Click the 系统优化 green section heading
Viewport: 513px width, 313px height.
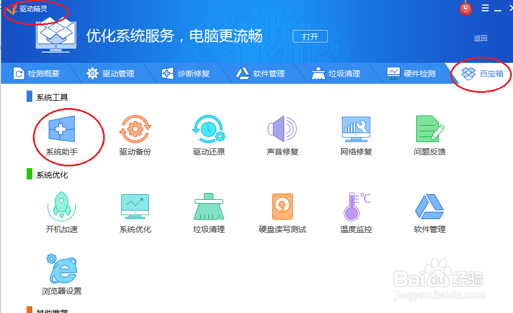tap(52, 175)
